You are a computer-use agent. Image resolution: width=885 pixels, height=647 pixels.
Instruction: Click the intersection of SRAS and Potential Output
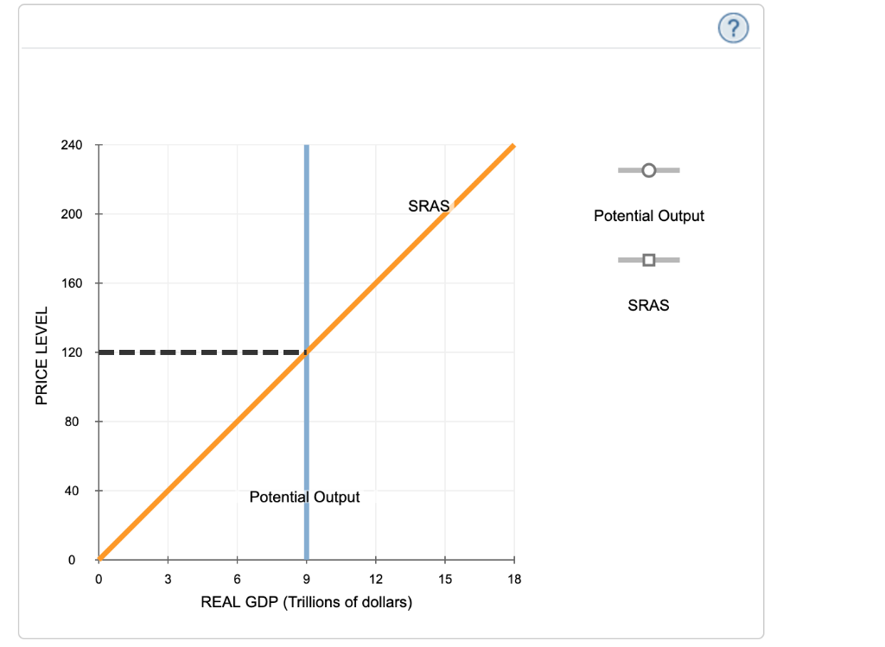[306, 352]
